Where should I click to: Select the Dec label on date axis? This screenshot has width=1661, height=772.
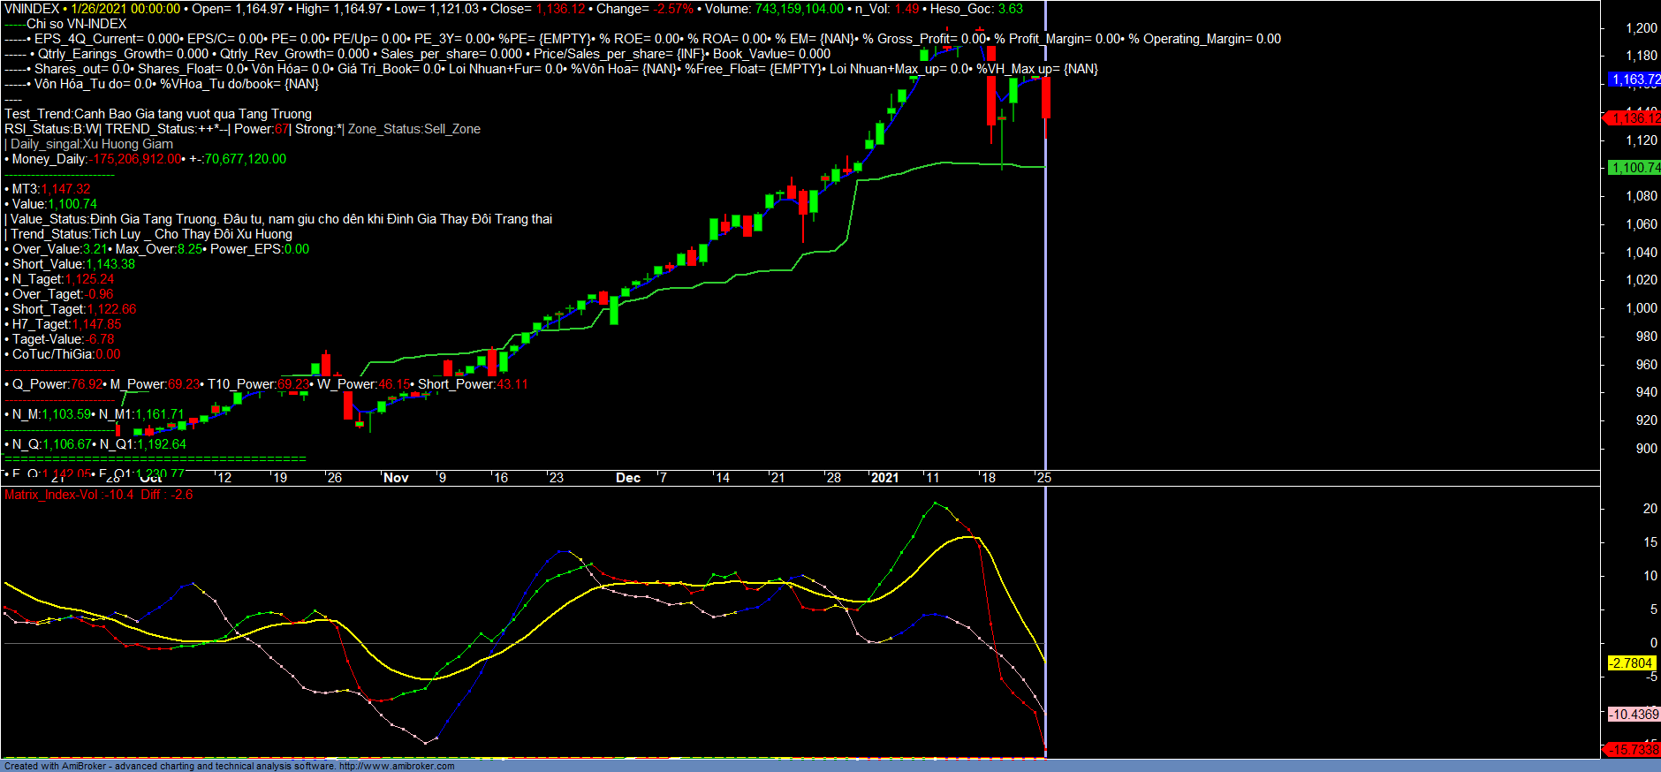pyautogui.click(x=628, y=478)
